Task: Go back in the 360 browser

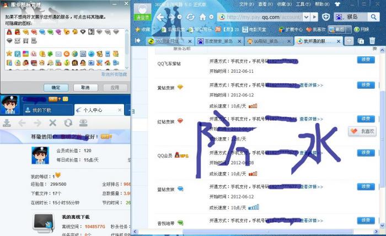Action: click(x=160, y=17)
